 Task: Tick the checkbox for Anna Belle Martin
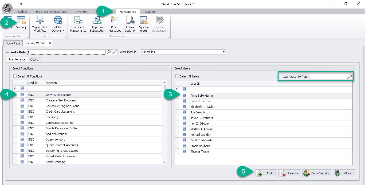click(184, 96)
